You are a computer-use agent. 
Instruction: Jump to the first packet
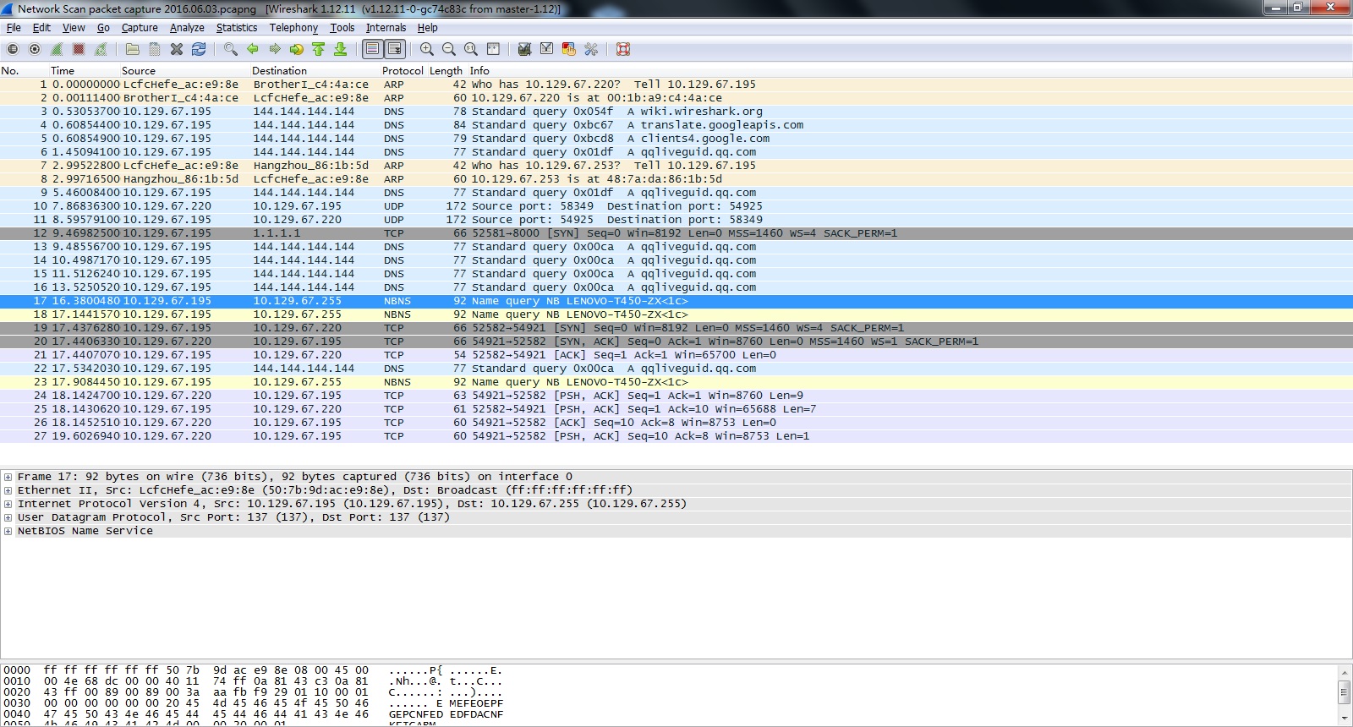pyautogui.click(x=318, y=49)
